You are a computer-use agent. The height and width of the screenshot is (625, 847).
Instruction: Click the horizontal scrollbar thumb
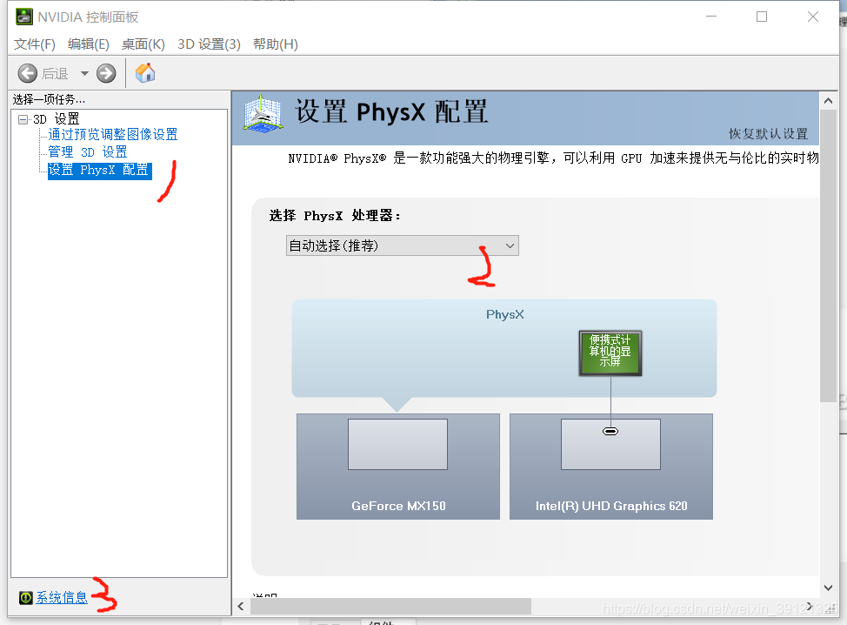pos(390,607)
